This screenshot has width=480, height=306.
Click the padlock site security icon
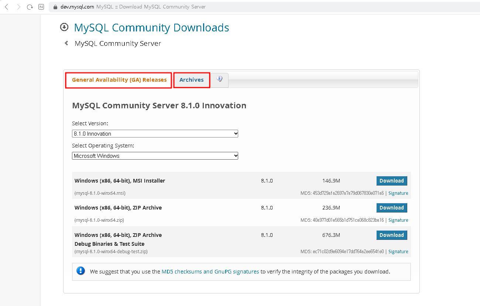pos(55,7)
